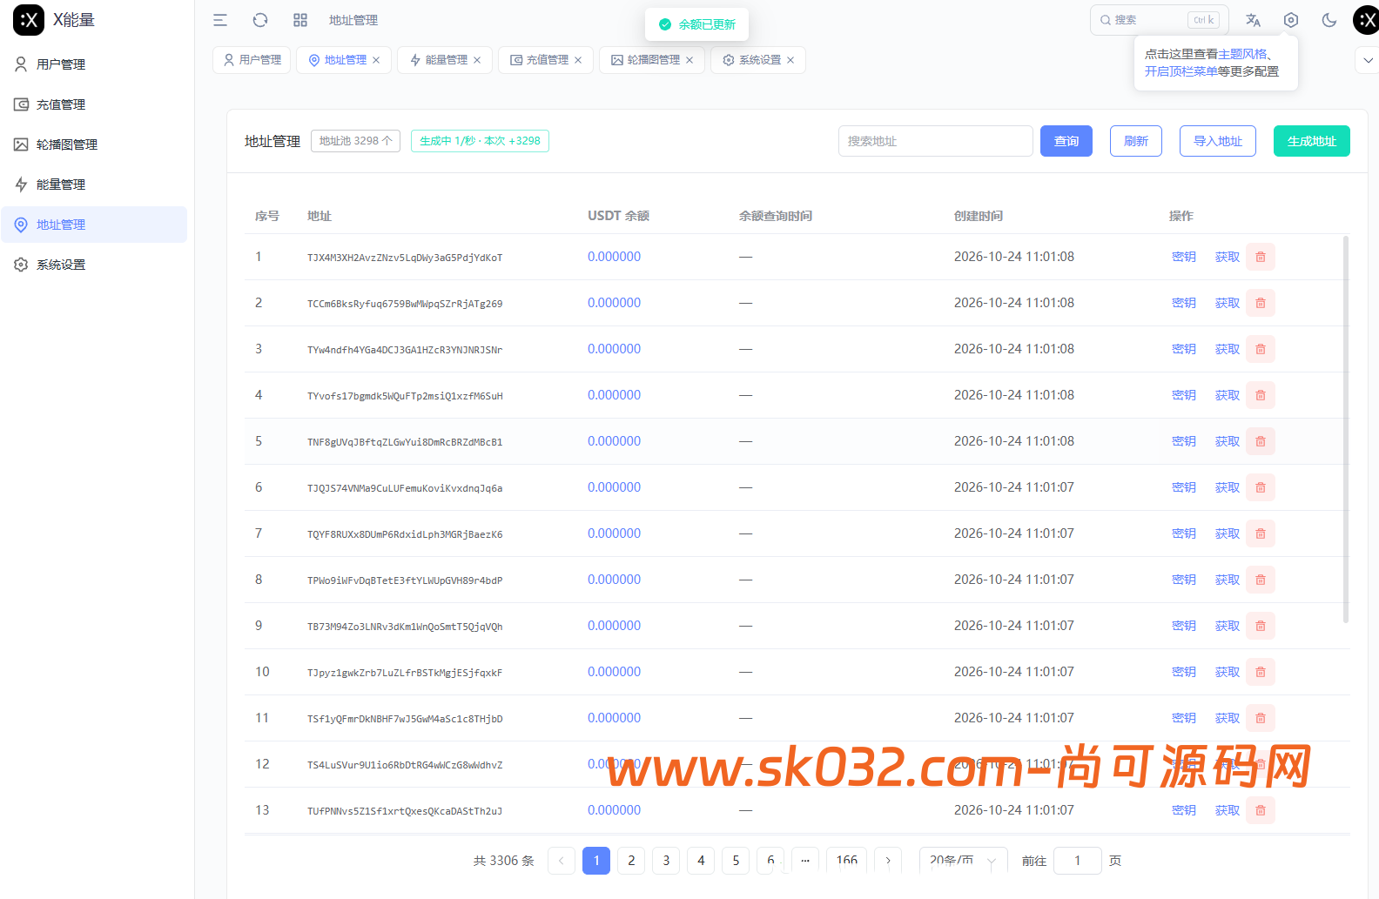Click the 刷新 button
This screenshot has height=899, width=1379.
tap(1136, 141)
